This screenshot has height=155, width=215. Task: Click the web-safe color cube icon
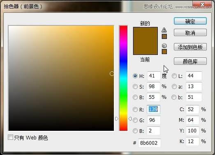coord(164,46)
